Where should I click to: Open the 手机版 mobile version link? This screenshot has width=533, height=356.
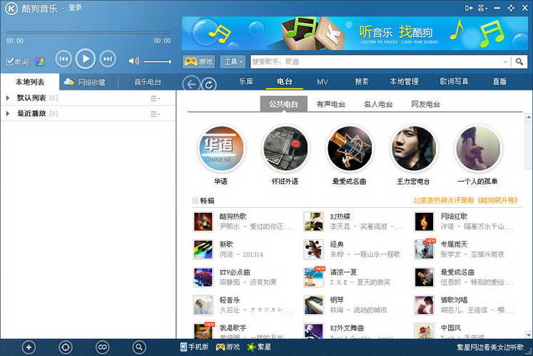point(194,347)
